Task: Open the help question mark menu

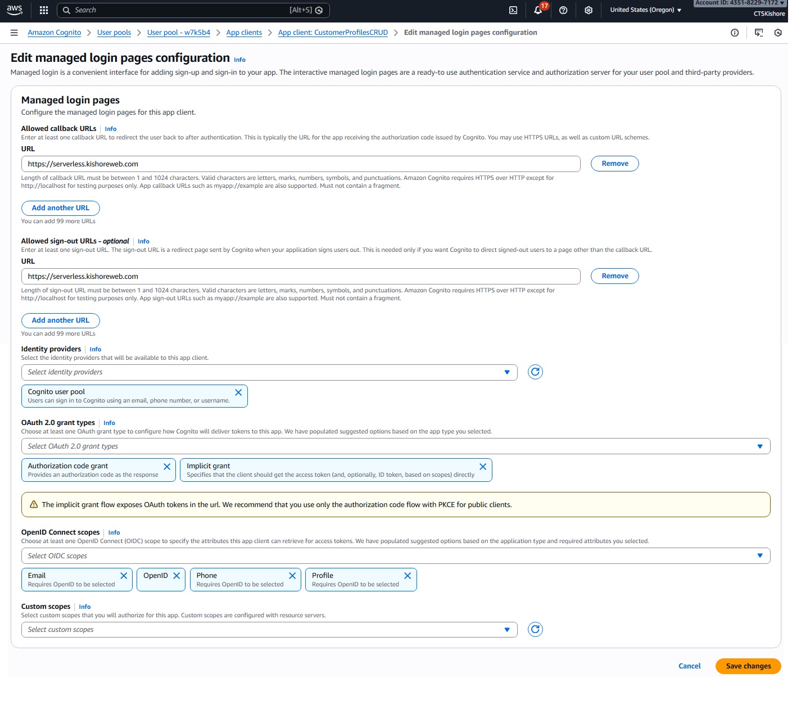Action: [x=563, y=10]
